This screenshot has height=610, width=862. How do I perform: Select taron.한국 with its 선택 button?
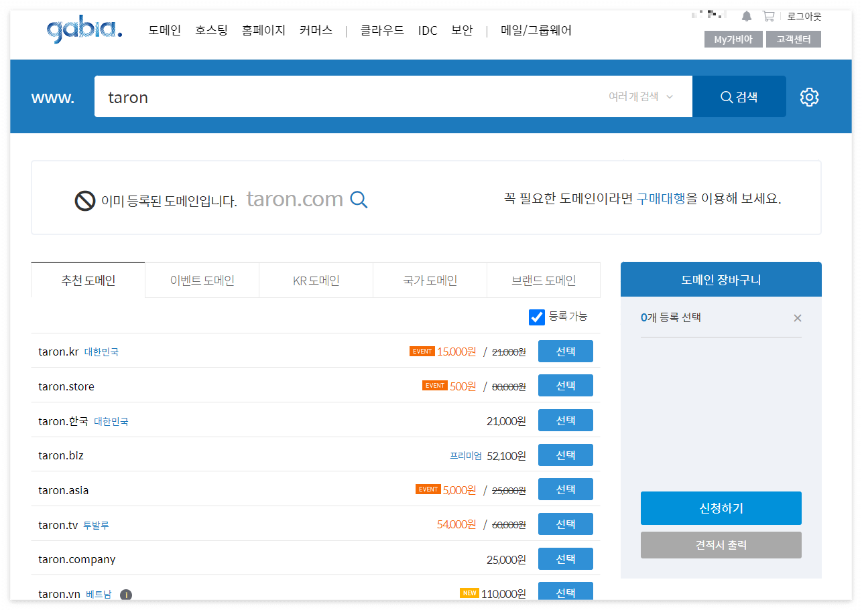tap(566, 421)
